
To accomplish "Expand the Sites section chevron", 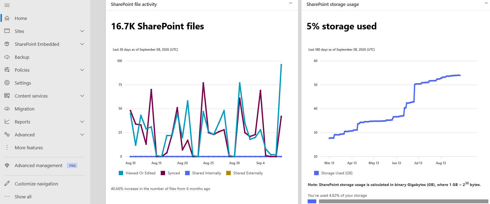I will 82,31.
